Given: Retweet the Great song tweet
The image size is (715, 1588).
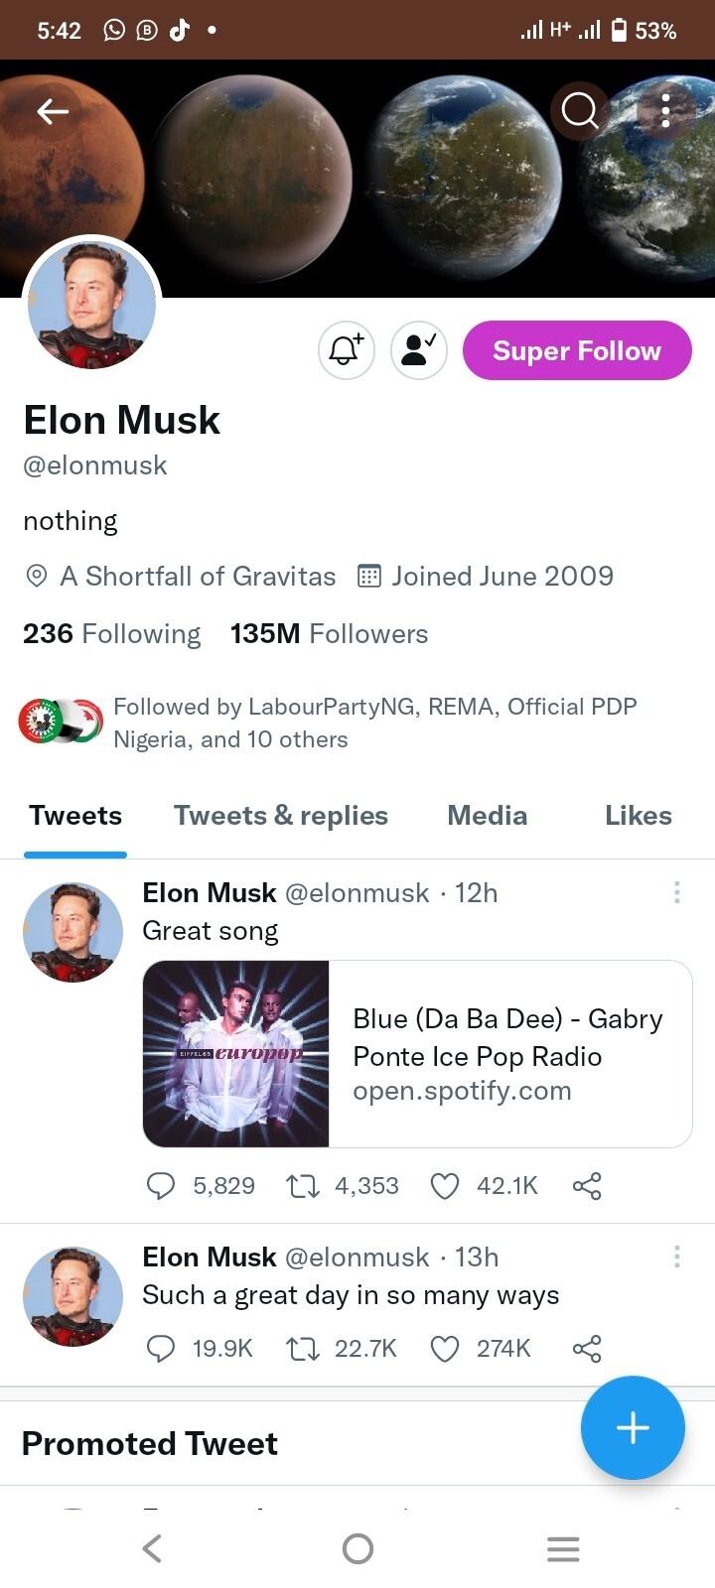Looking at the screenshot, I should [x=302, y=1185].
